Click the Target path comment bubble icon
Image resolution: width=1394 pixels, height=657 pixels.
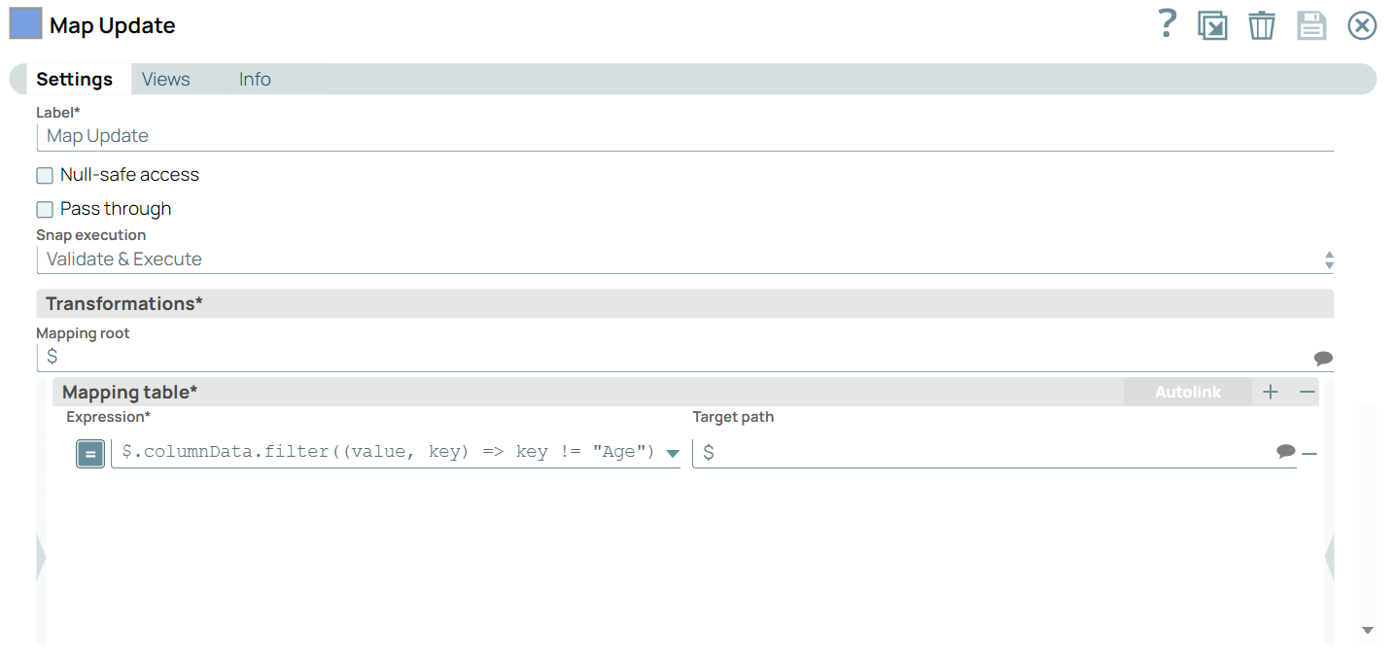[1285, 452]
